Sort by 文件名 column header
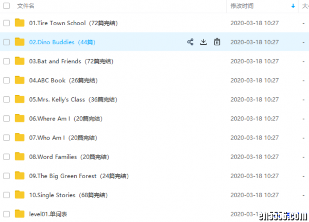Viewport: 309px width, 222px height. 26,6
